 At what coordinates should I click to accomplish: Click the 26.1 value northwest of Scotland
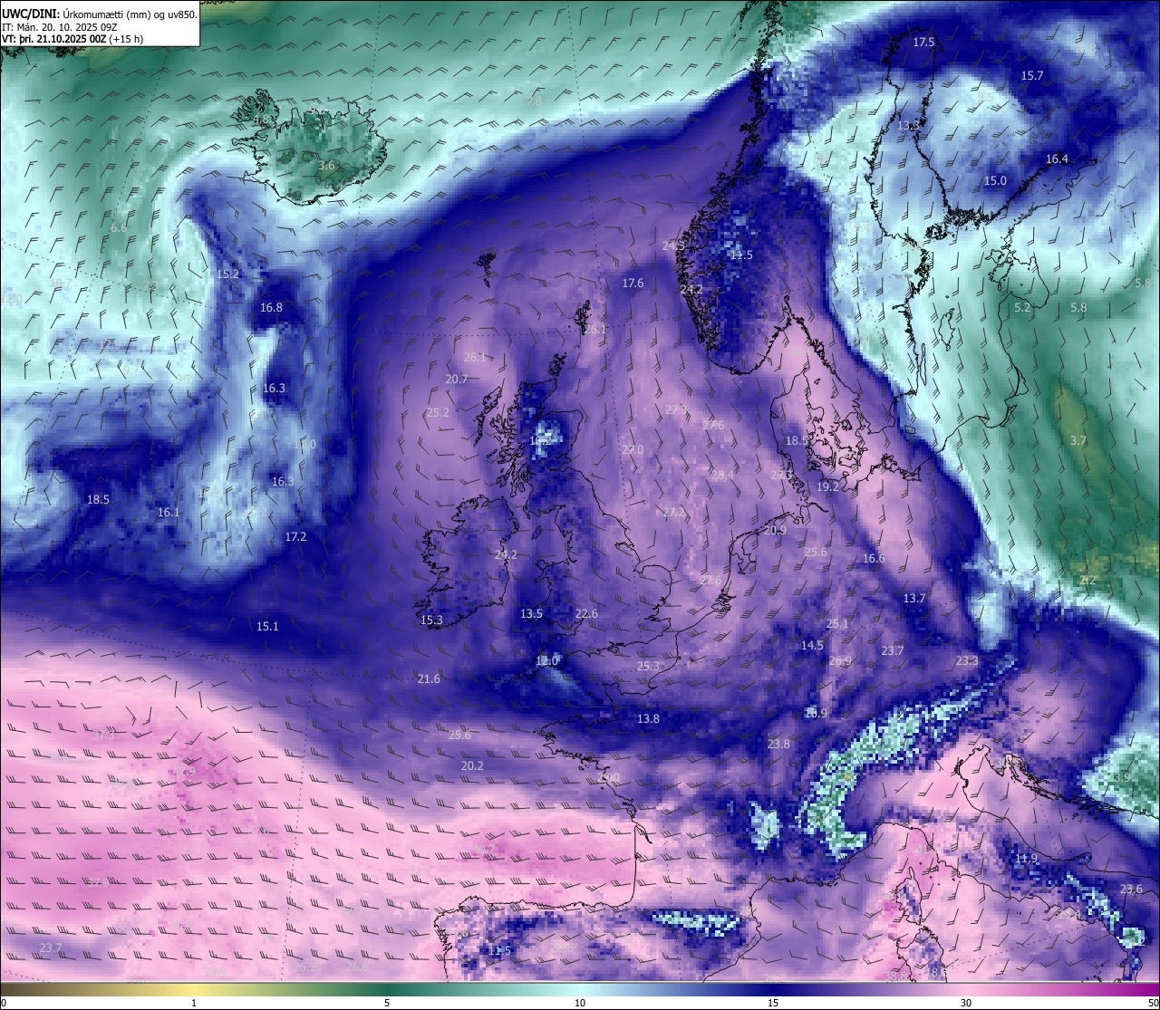point(474,357)
